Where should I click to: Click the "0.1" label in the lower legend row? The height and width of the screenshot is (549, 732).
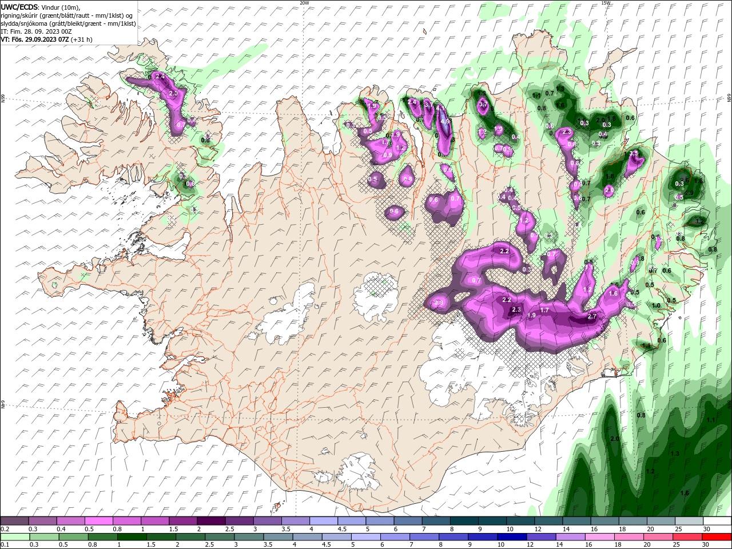[4, 546]
